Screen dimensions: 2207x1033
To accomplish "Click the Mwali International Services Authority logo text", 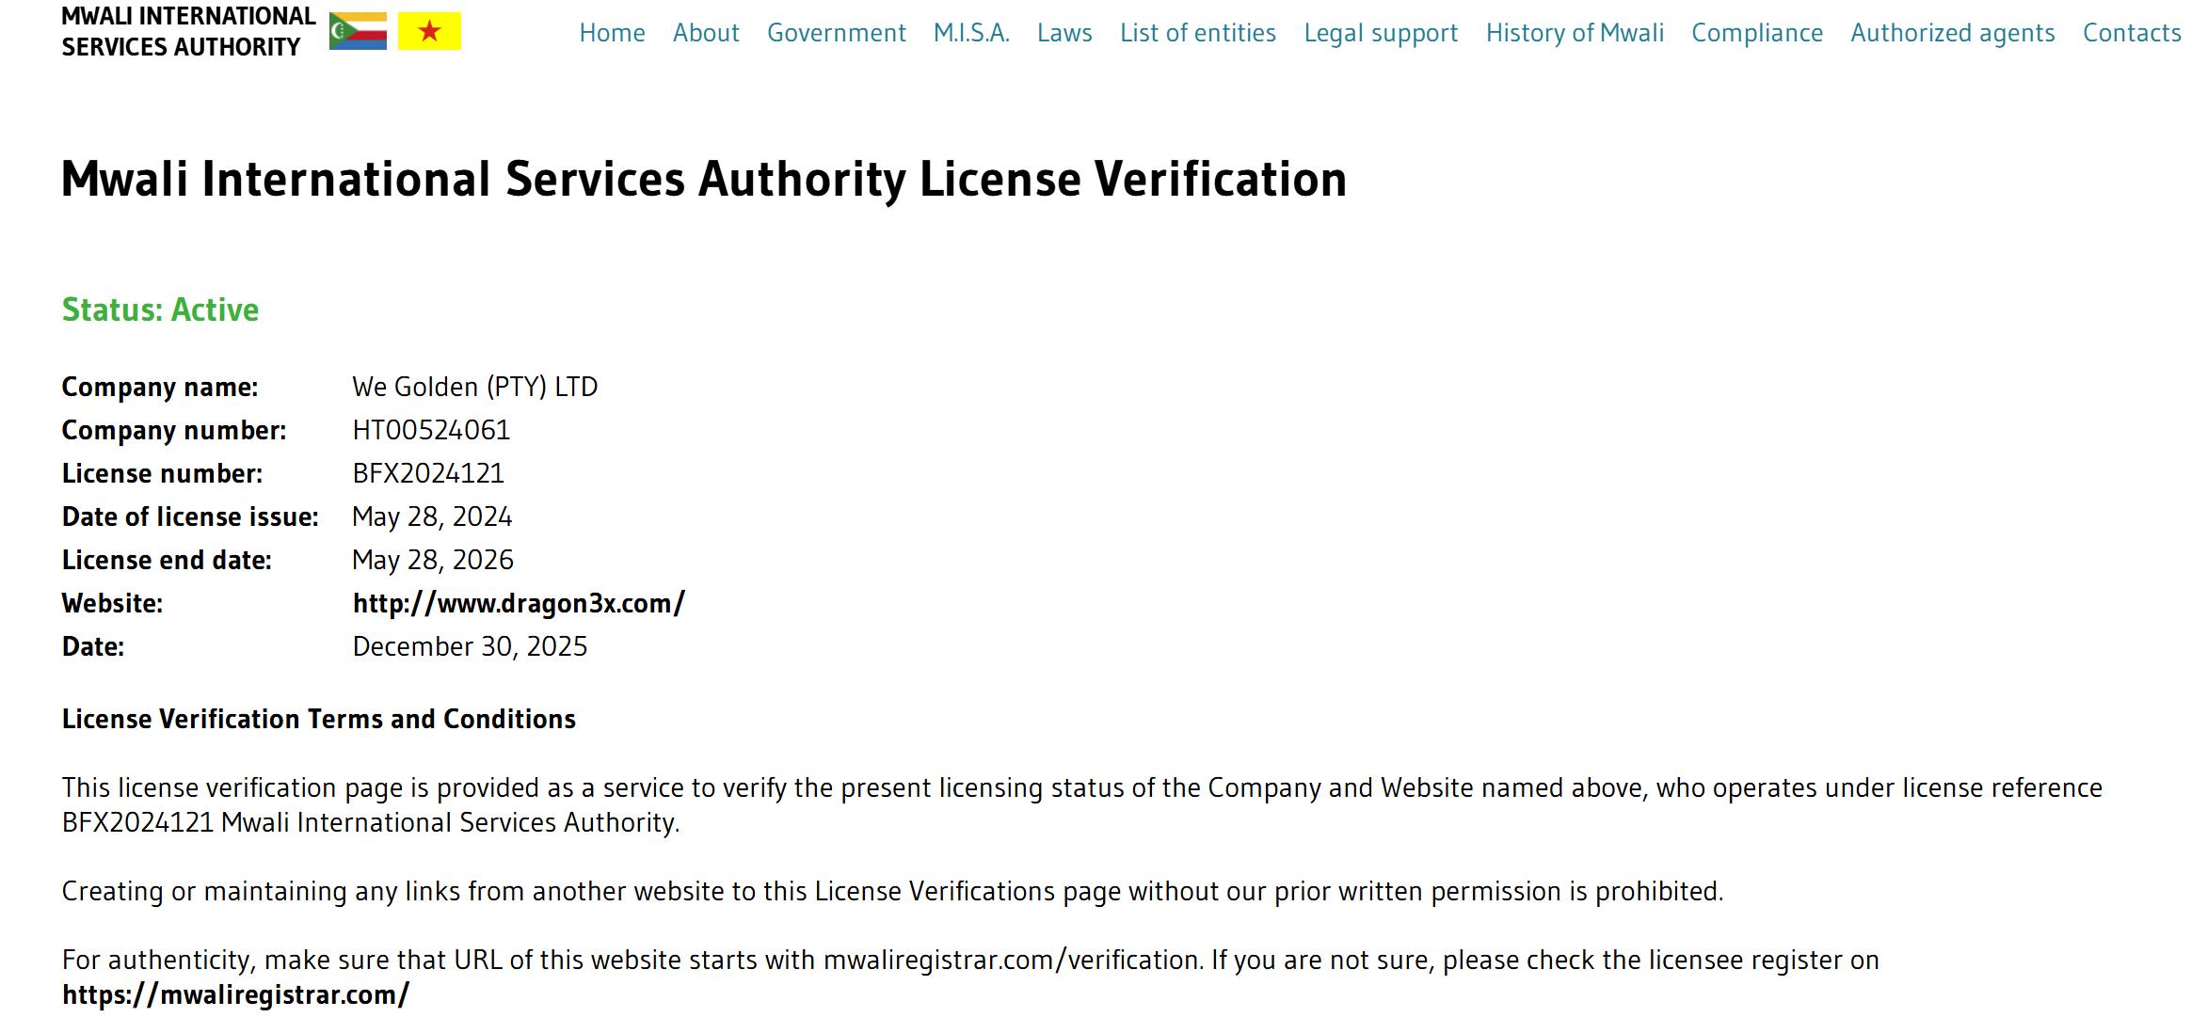I will click(188, 31).
